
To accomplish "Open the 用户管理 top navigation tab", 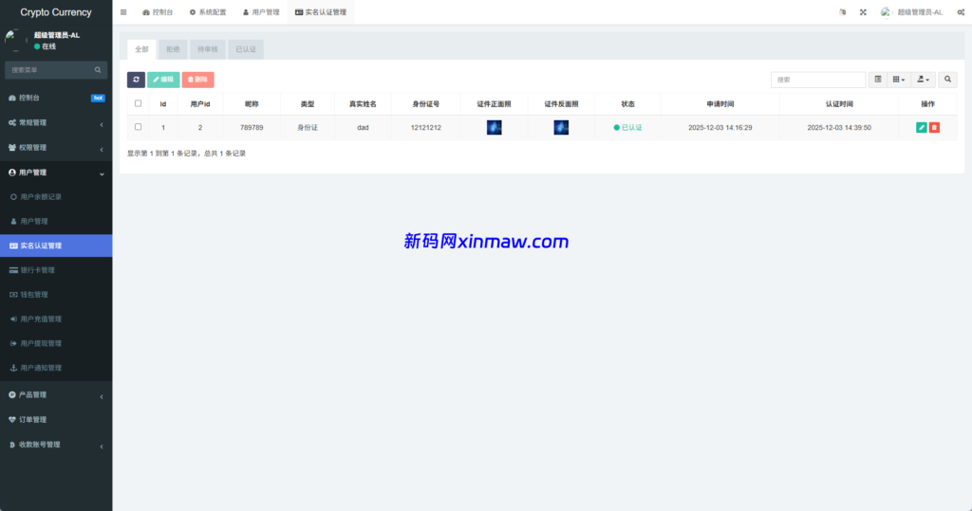I will pyautogui.click(x=261, y=12).
